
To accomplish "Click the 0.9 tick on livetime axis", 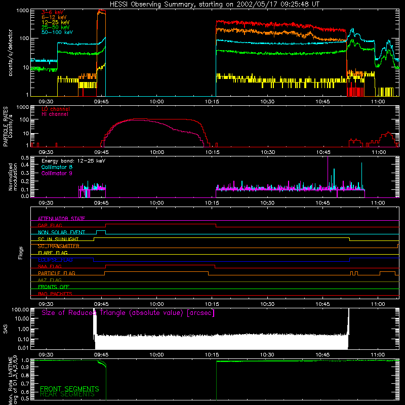I will 25,367.
